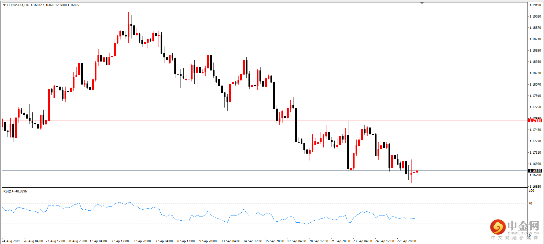
Task: Click the RSI(14) 40.3896 indicator label
Action: (x=15, y=191)
